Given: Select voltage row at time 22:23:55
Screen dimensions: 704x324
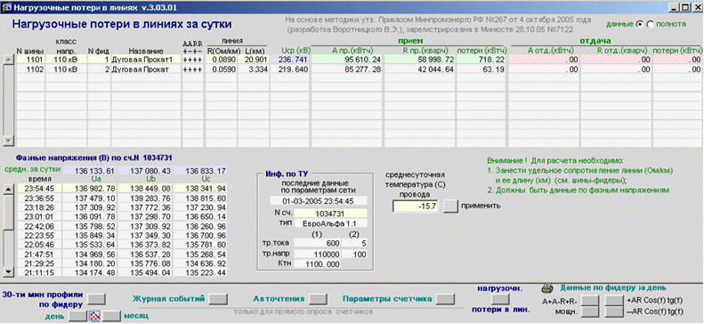Looking at the screenshot, I should pos(122,235).
